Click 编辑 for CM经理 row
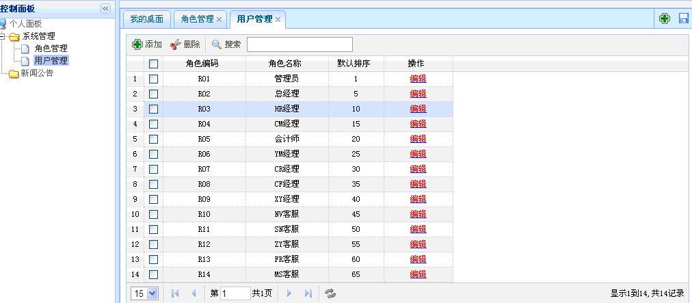Image resolution: width=692 pixels, height=303 pixels. point(418,124)
